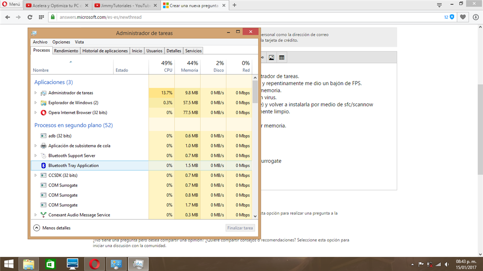Click the browser forward arrow
This screenshot has height=271, width=483.
tap(18, 17)
